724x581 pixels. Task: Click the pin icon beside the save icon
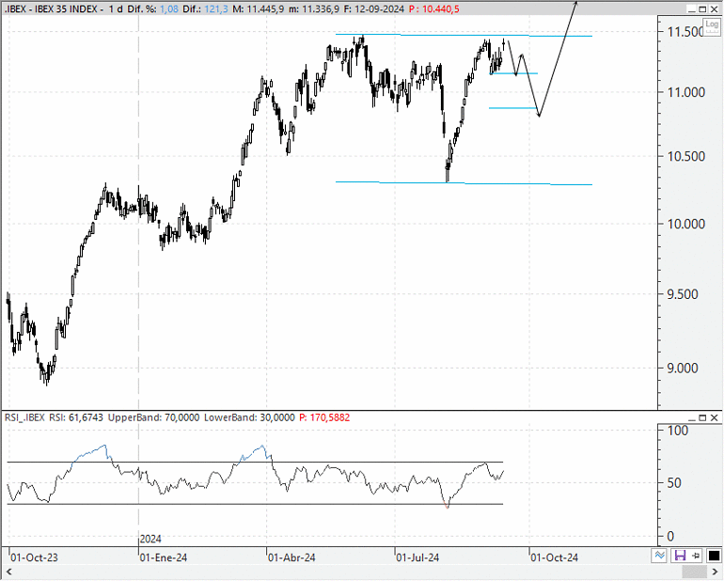point(697,556)
